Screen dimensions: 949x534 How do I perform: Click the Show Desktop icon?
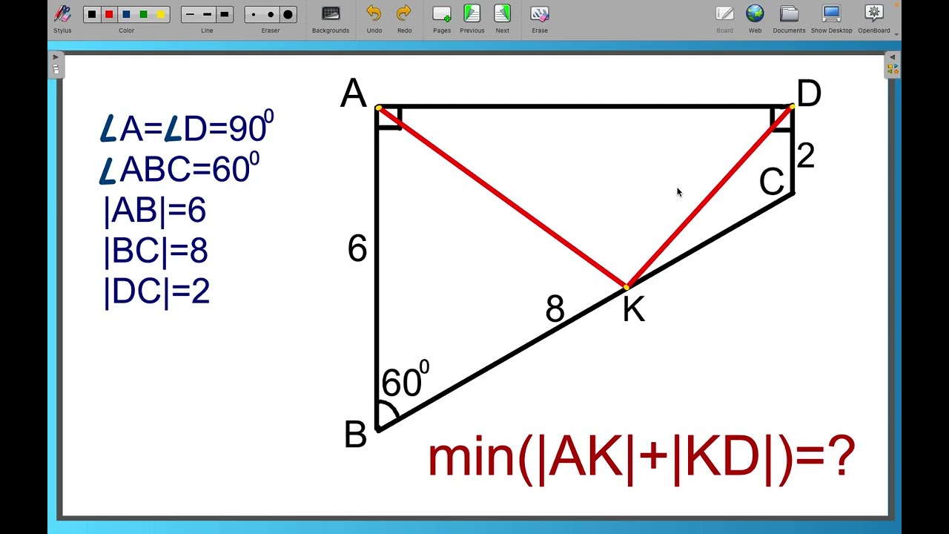click(831, 13)
